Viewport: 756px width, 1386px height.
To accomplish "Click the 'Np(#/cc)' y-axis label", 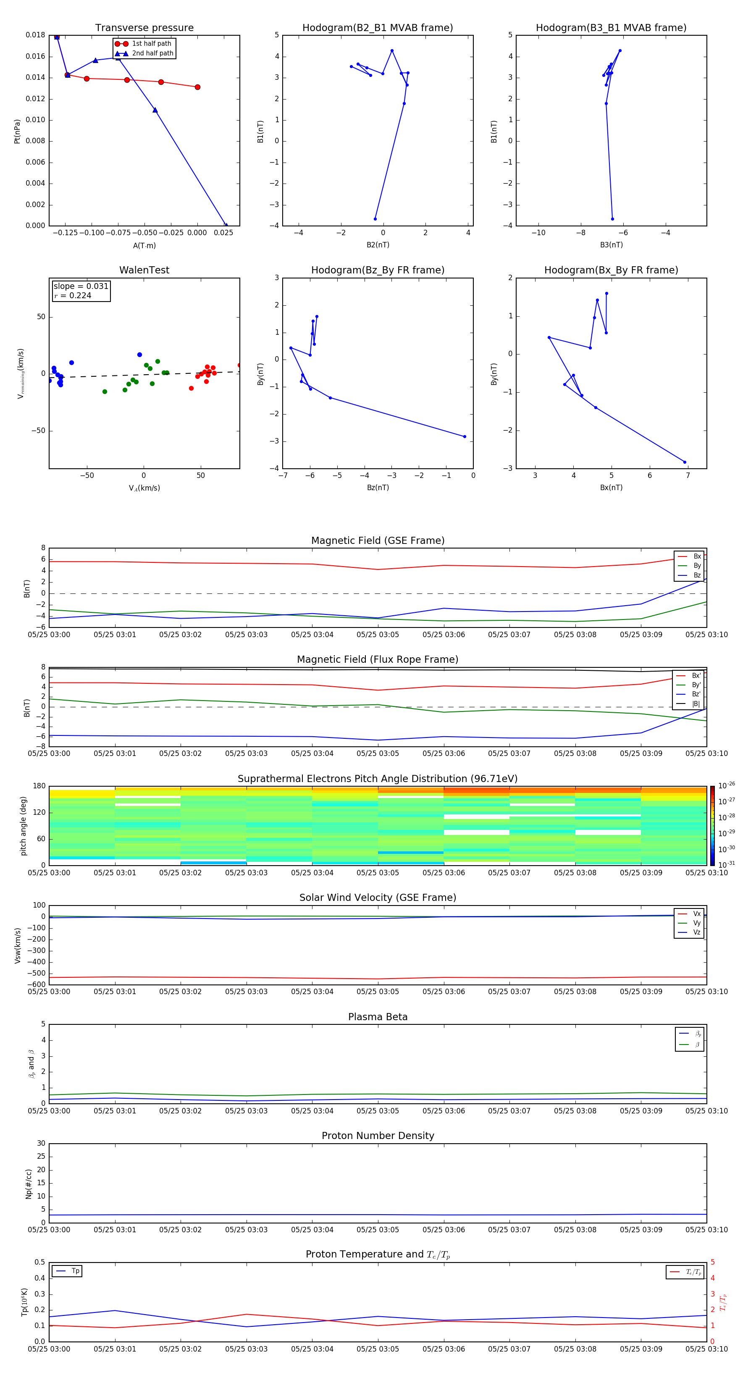I will (x=29, y=1184).
